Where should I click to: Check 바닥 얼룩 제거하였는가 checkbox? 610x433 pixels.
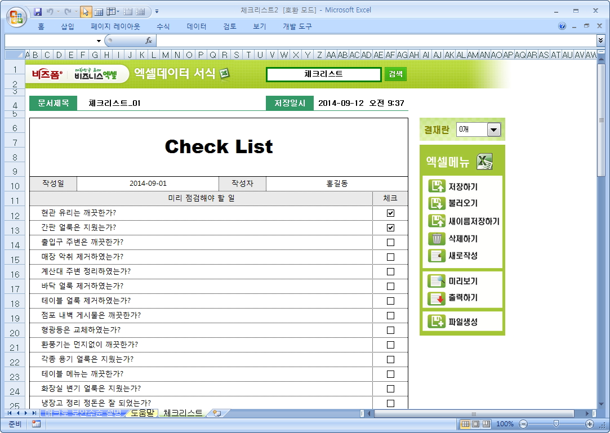point(390,287)
